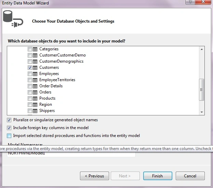
Task: Click the Order Details table icon
Action: (35, 86)
